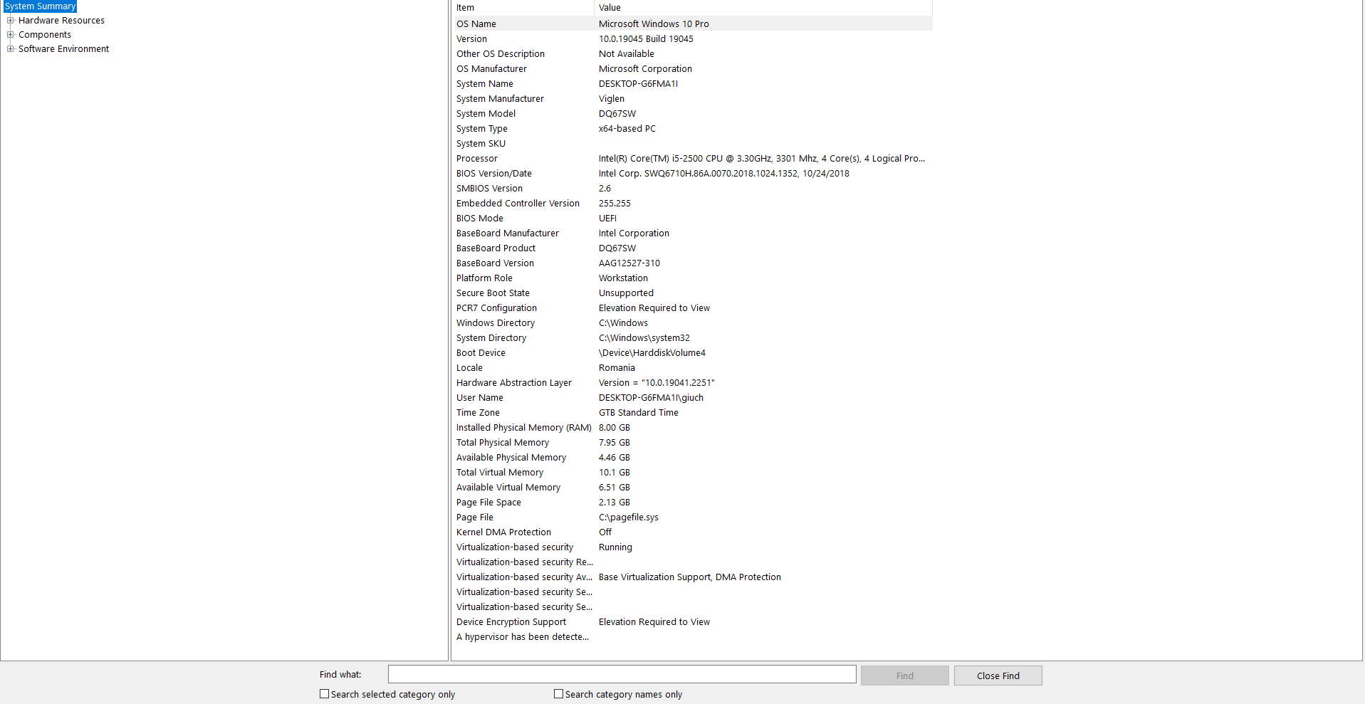The image size is (1365, 704).
Task: Select Installed Physical Memory (RAM) row
Action: (x=693, y=428)
